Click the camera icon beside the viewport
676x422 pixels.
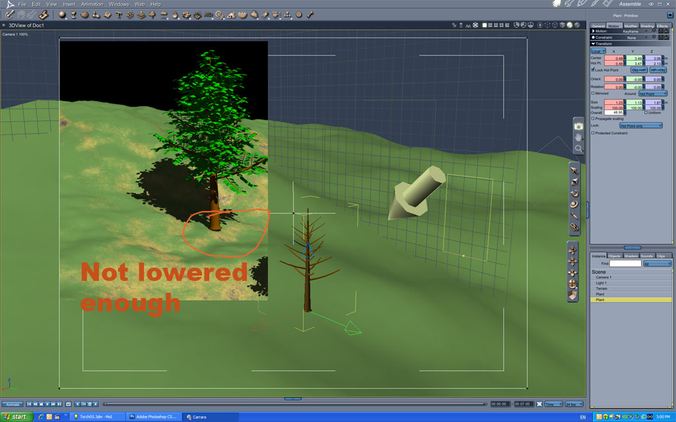pyautogui.click(x=578, y=126)
